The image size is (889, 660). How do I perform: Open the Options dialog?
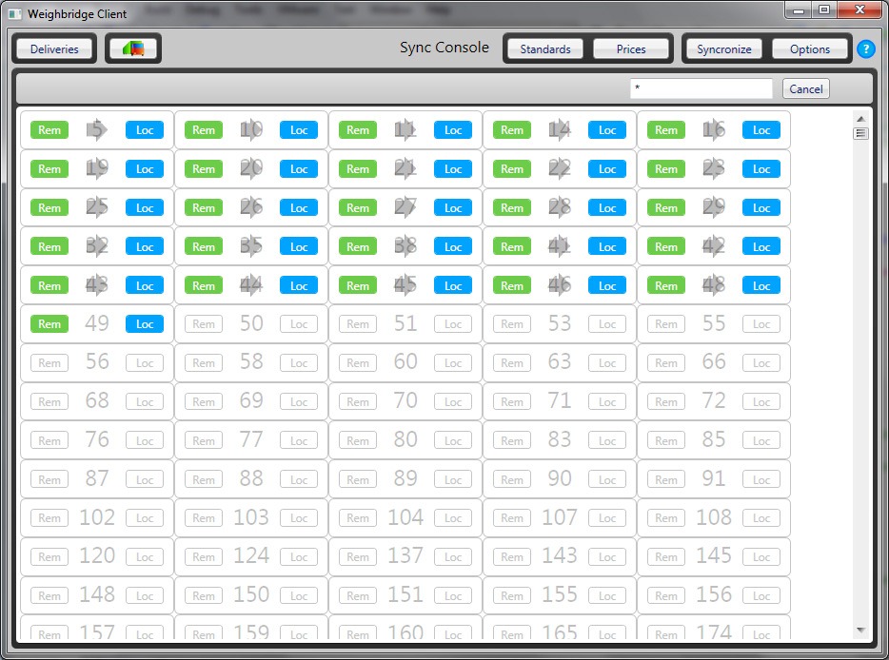pyautogui.click(x=810, y=49)
